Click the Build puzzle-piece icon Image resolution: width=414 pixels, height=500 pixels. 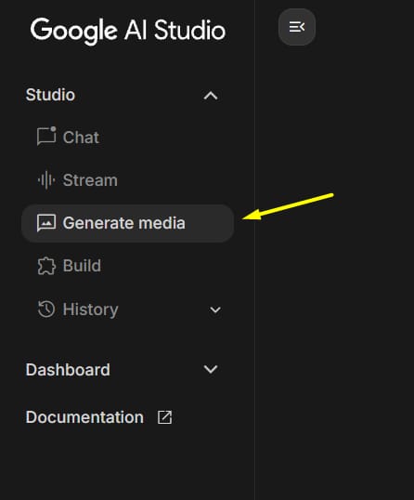click(46, 266)
